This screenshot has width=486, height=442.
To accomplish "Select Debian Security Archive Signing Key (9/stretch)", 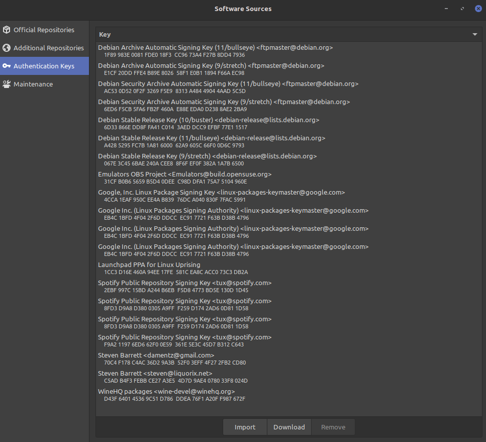I will tap(288, 105).
